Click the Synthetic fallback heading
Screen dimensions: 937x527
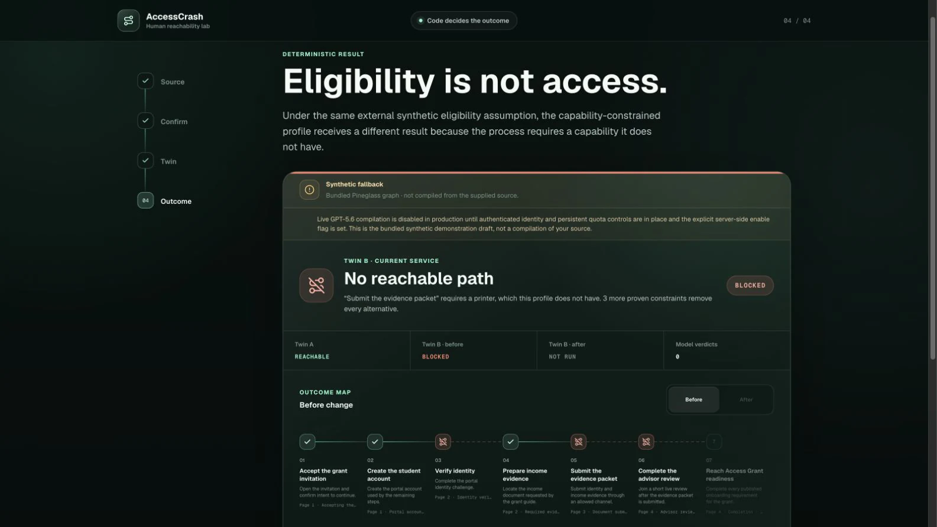354,184
